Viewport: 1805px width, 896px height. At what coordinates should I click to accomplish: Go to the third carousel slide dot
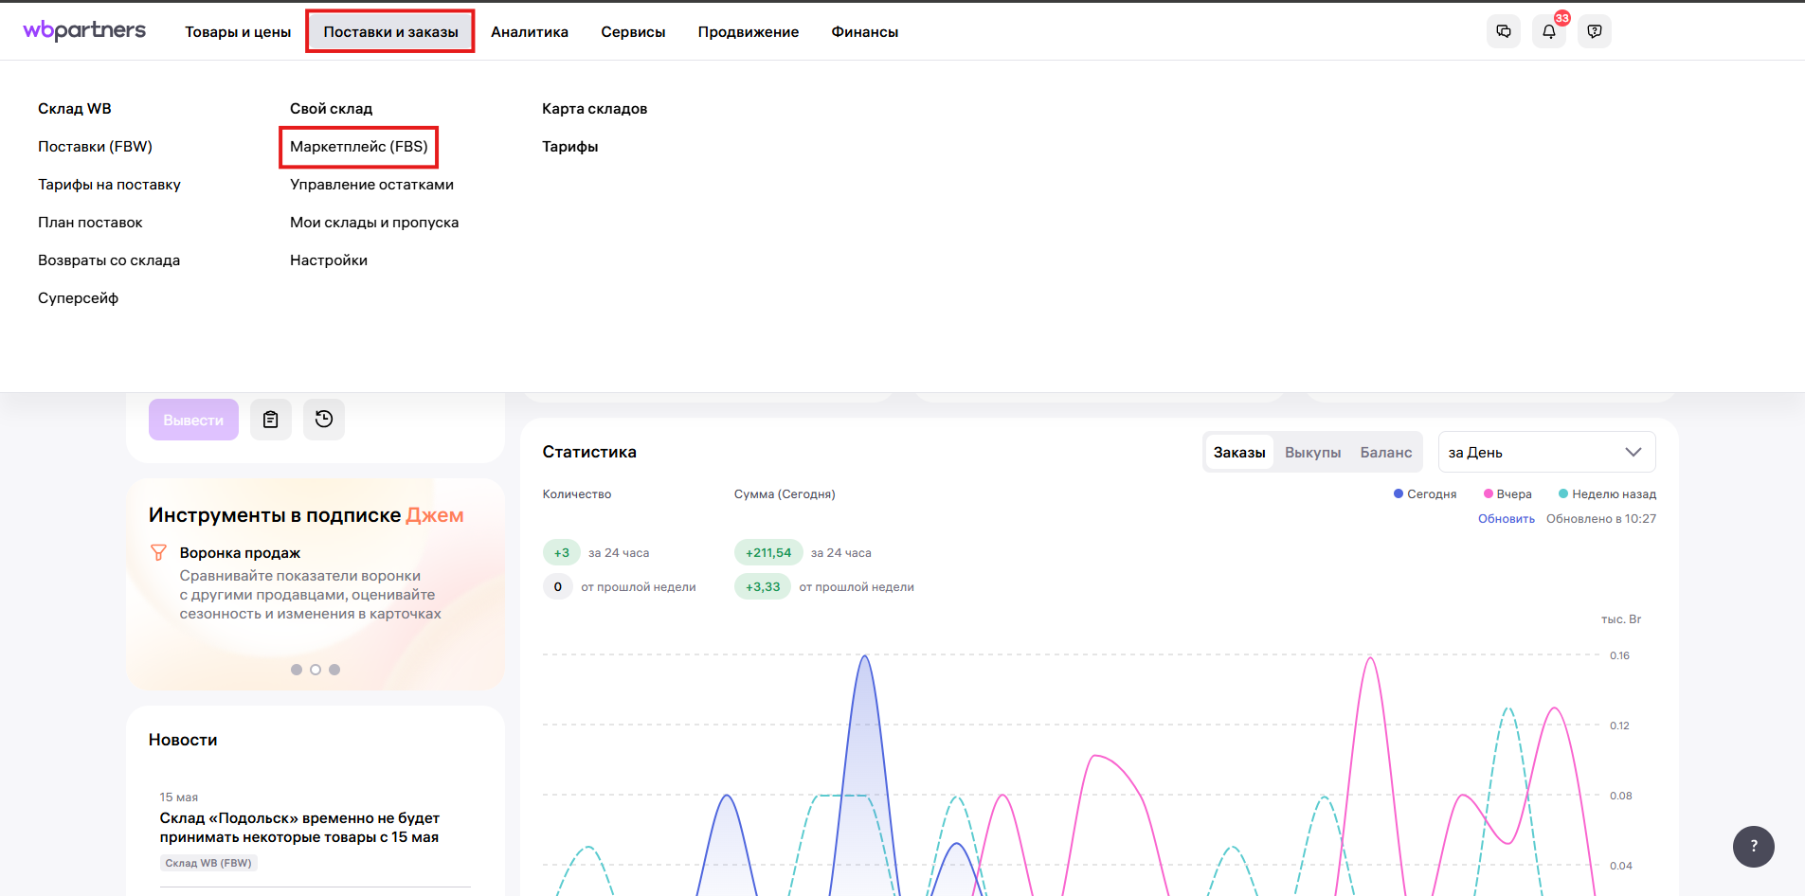pyautogui.click(x=334, y=670)
